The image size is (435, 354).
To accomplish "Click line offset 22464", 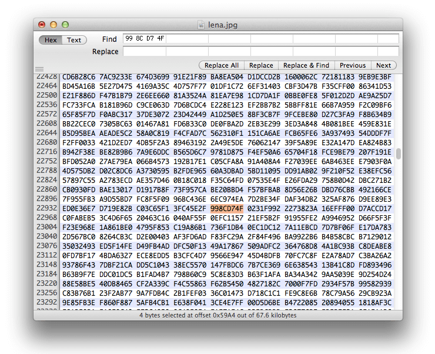I will 46,86.
